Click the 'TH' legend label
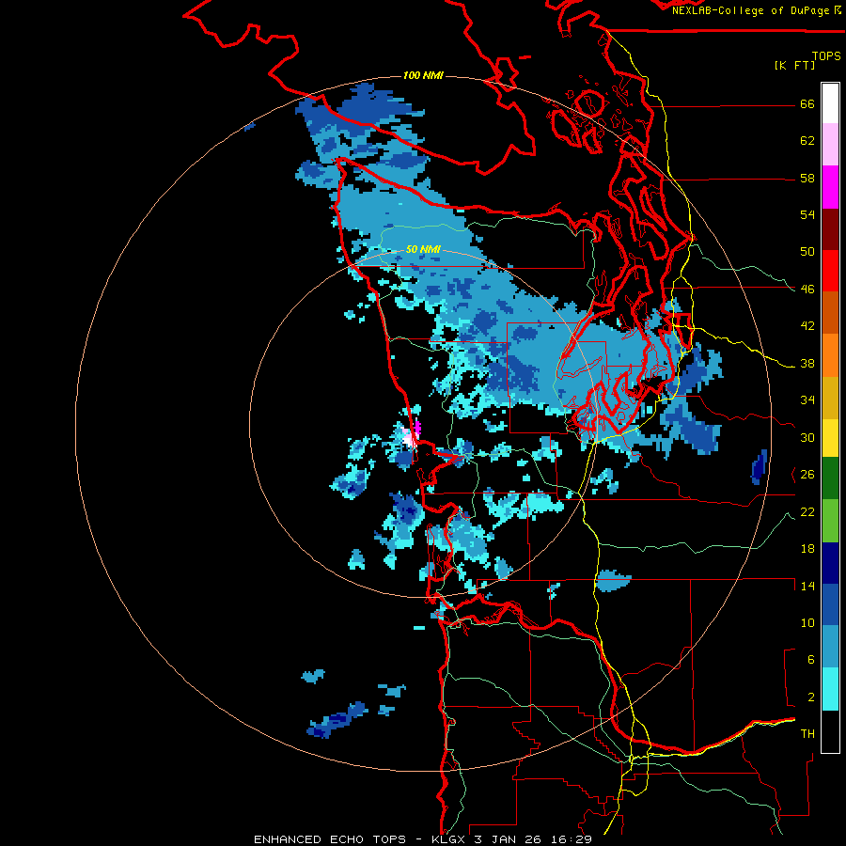Image resolution: width=846 pixels, height=846 pixels. point(807,734)
